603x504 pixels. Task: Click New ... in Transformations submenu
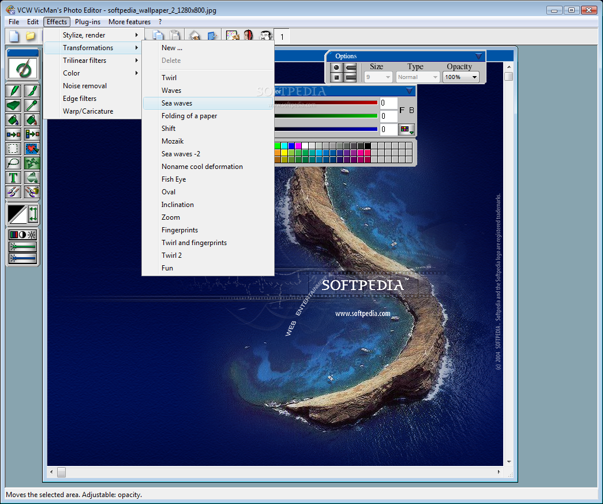pos(208,48)
